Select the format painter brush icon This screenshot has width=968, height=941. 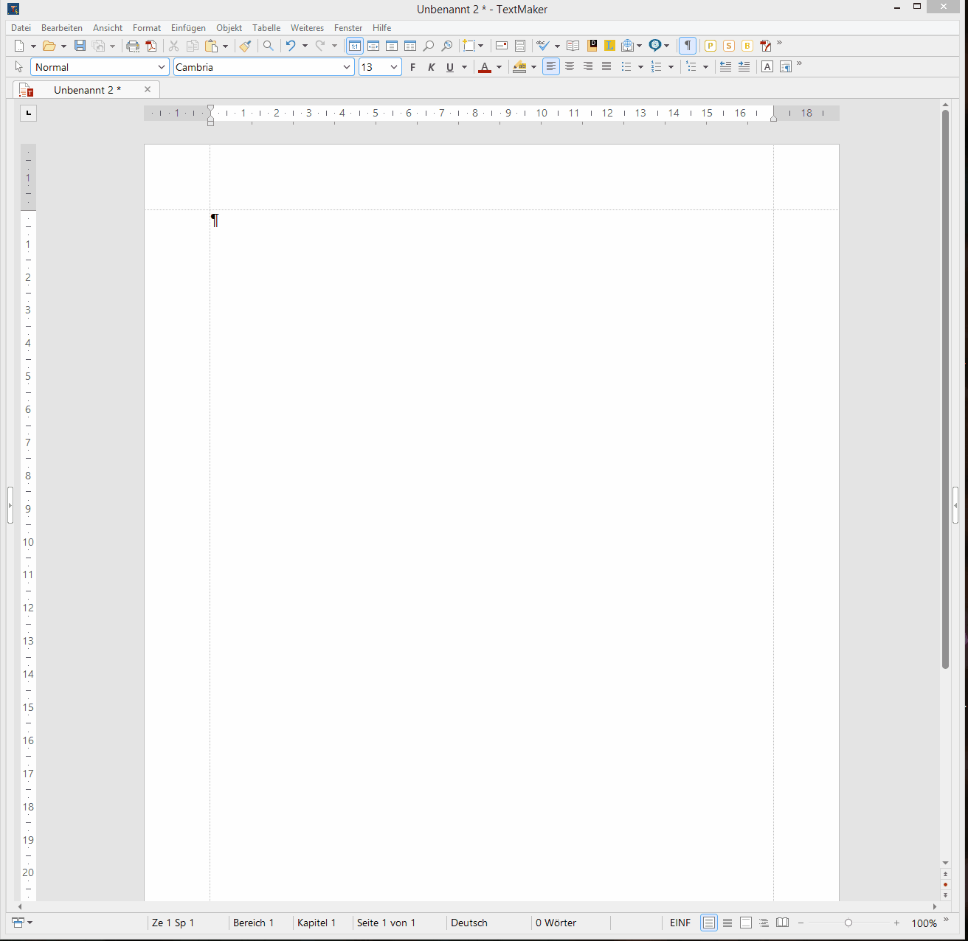click(246, 46)
